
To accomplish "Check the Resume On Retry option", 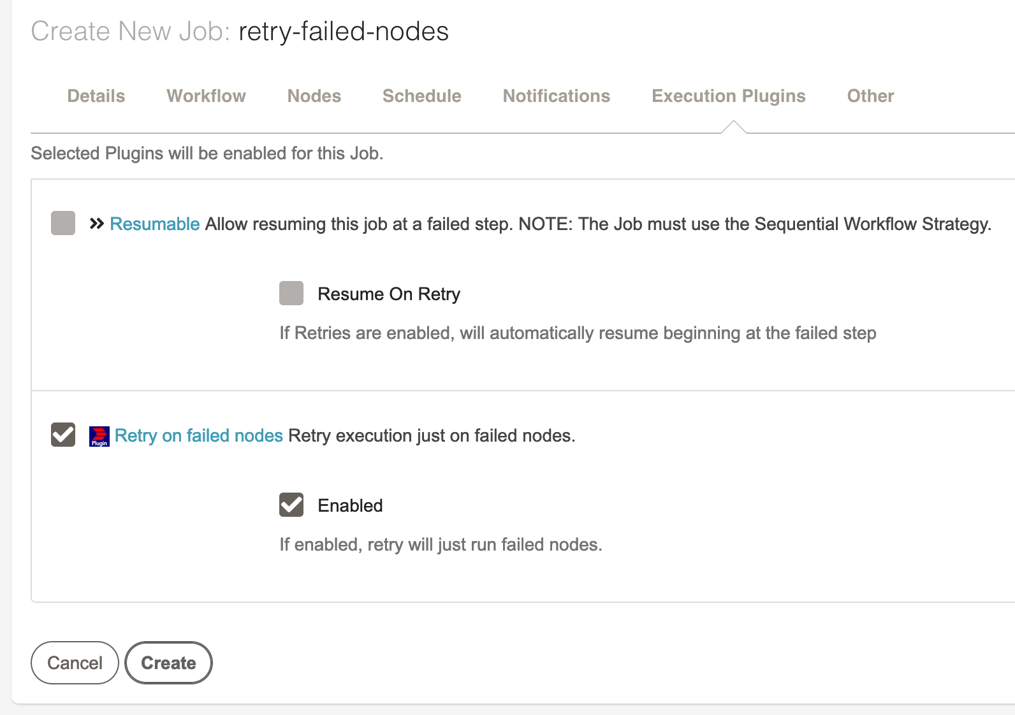I will pyautogui.click(x=291, y=293).
